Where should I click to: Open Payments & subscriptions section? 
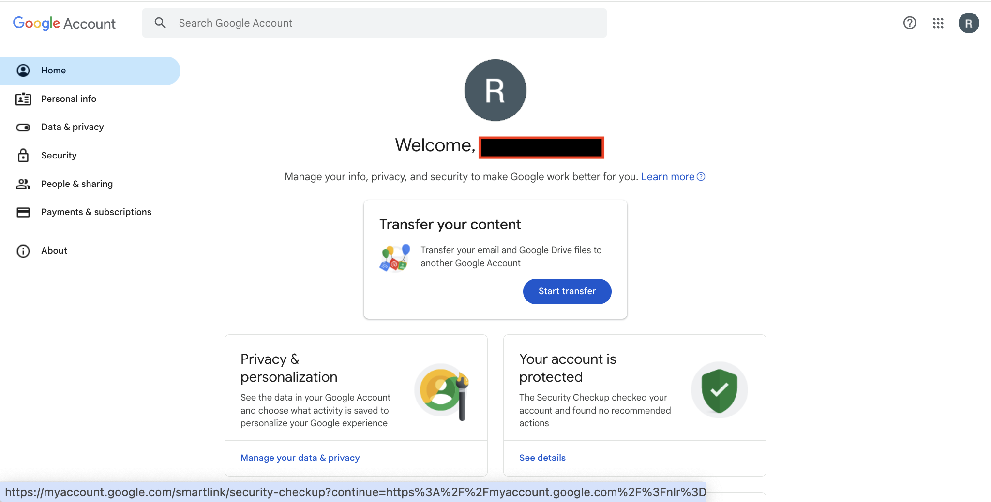tap(90, 212)
